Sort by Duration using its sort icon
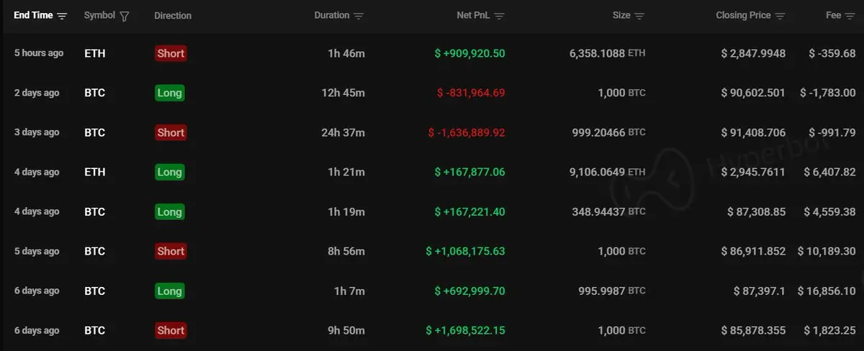 click(x=359, y=16)
